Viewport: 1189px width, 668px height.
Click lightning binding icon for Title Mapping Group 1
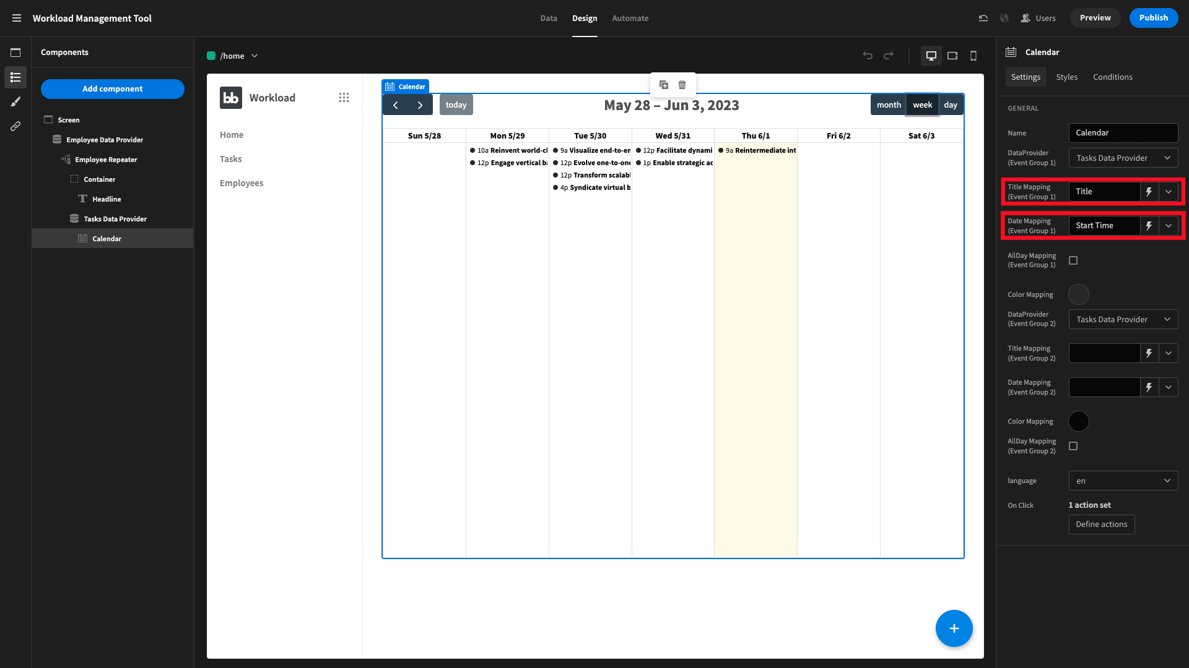[x=1149, y=192]
